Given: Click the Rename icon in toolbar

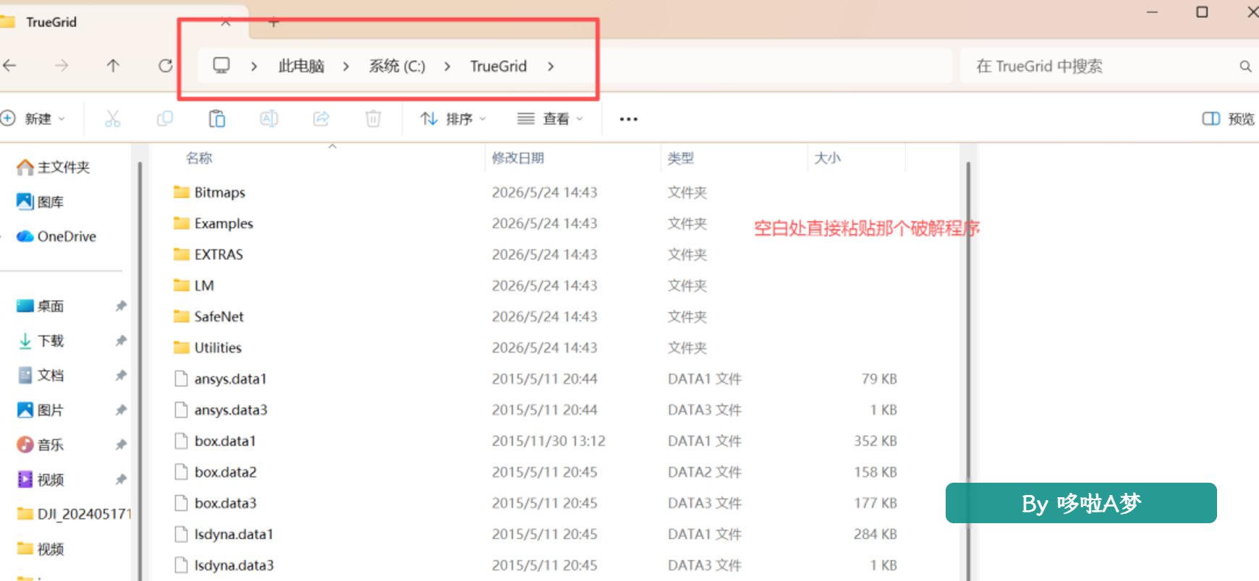Looking at the screenshot, I should (269, 119).
